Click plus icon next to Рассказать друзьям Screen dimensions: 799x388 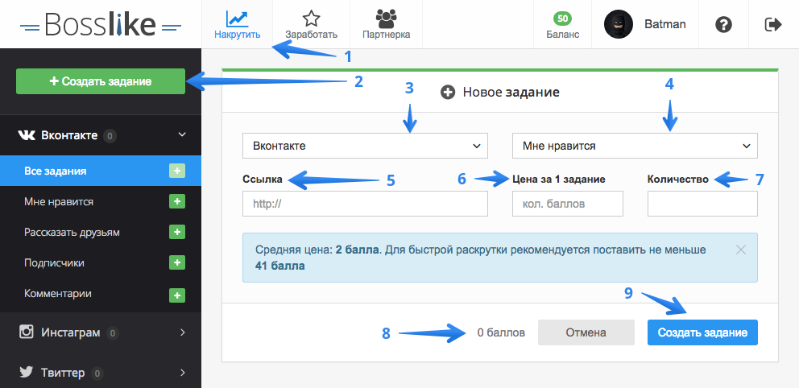coord(177,232)
